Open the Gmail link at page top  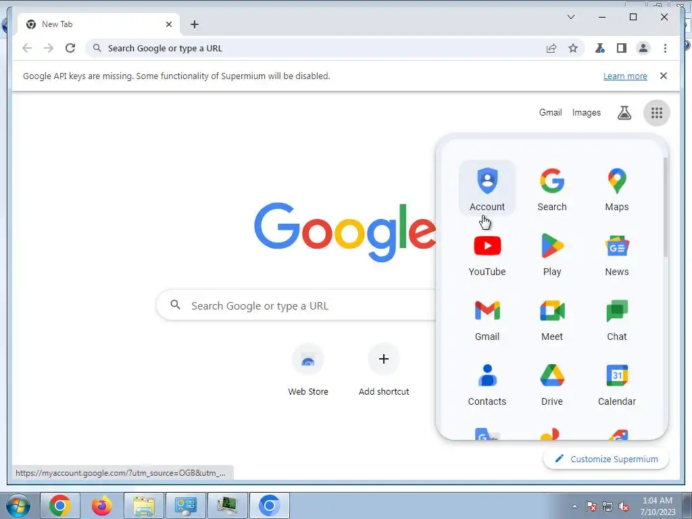(x=550, y=113)
